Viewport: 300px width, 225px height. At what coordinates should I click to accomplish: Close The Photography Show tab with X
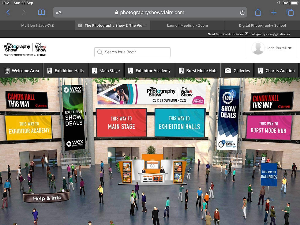(x=80, y=25)
